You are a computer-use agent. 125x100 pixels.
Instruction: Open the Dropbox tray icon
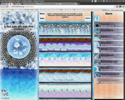click(92, 1)
